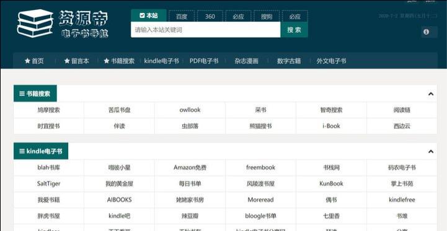
Task: Open kindle电子书 in navigation bar
Action: [162, 61]
